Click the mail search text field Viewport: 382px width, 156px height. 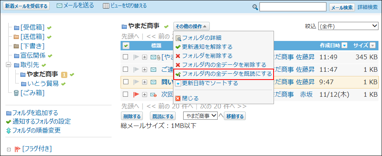(x=293, y=7)
